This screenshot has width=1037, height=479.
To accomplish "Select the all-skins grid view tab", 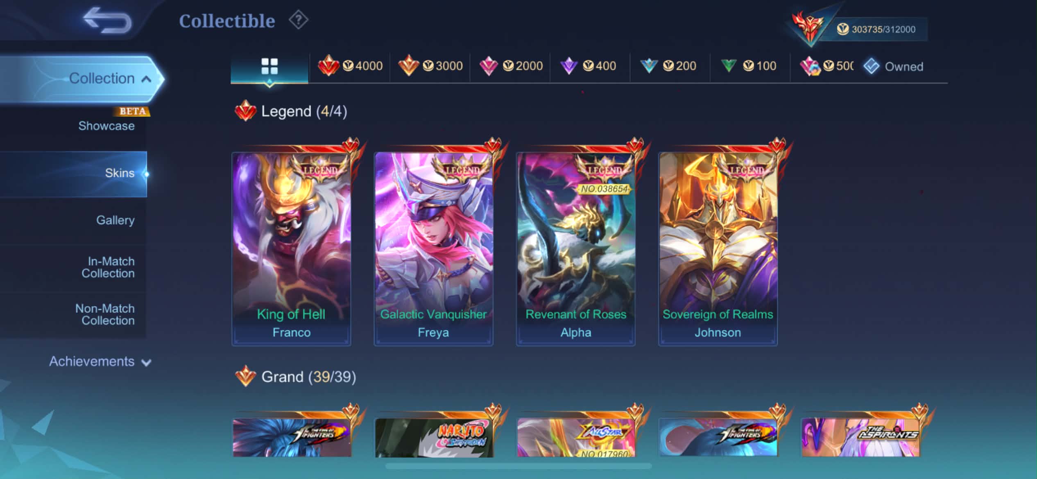I will click(269, 66).
